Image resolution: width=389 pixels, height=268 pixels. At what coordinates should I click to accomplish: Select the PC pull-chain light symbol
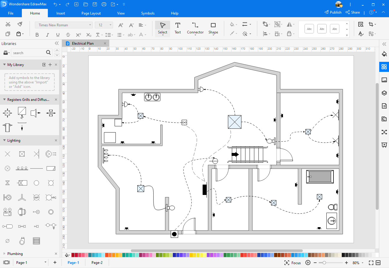51,197
